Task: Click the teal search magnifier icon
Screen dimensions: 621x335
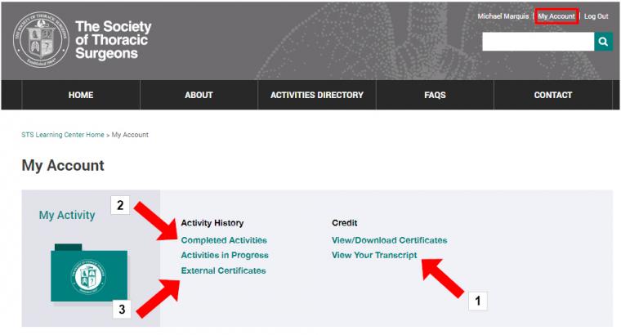Action: 603,42
